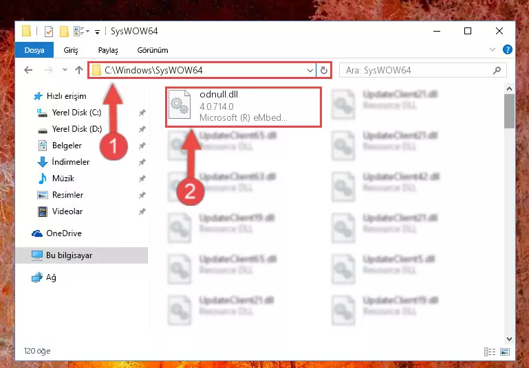
Task: Minimize the SysWOW64 window
Action: coord(437,31)
